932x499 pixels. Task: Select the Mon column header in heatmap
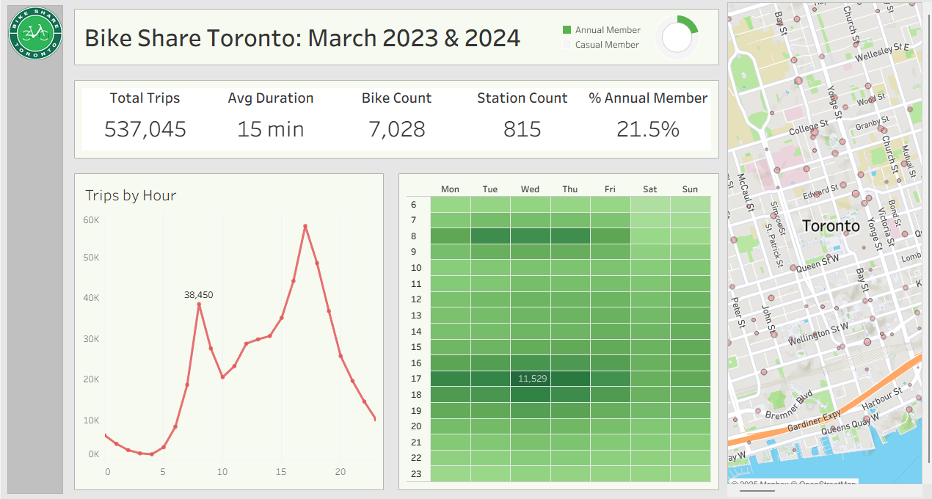(x=450, y=189)
